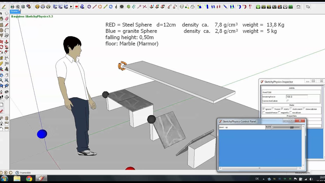Click the Sub toolbar icon

pyautogui.click(x=66, y=7)
